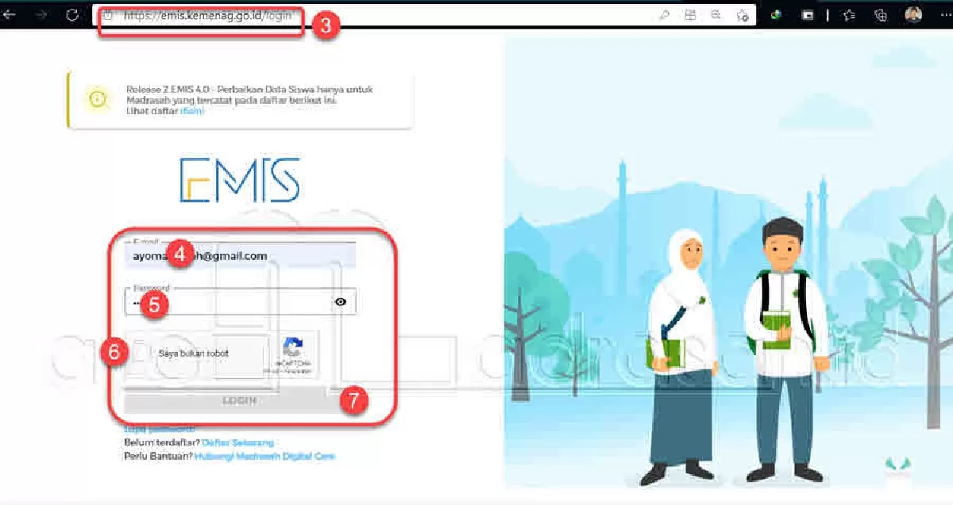Add this page to favorites
The image size is (953, 505).
(742, 14)
